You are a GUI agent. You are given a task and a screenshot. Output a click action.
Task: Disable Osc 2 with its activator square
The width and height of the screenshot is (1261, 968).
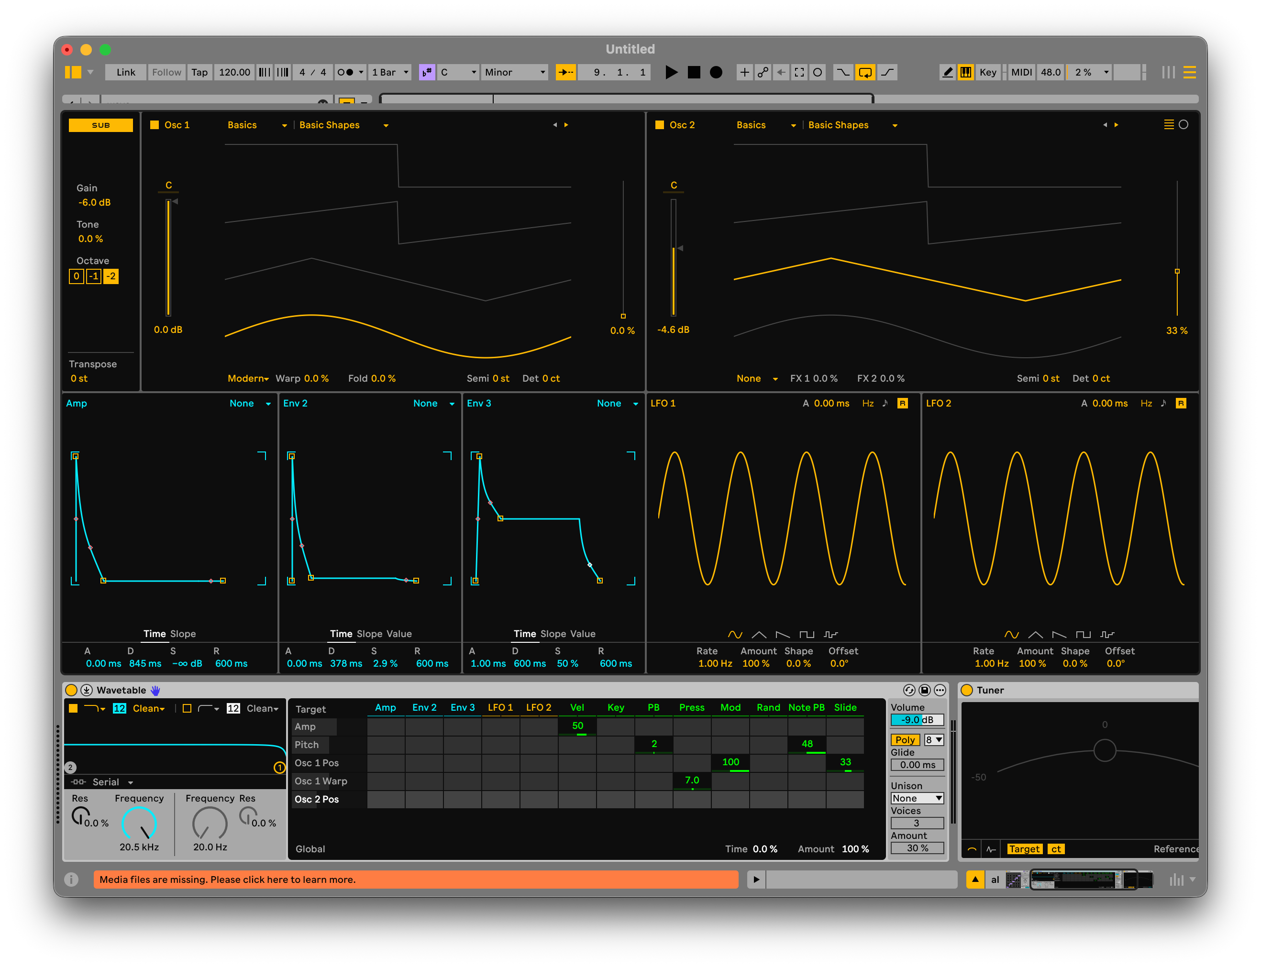pyautogui.click(x=660, y=125)
